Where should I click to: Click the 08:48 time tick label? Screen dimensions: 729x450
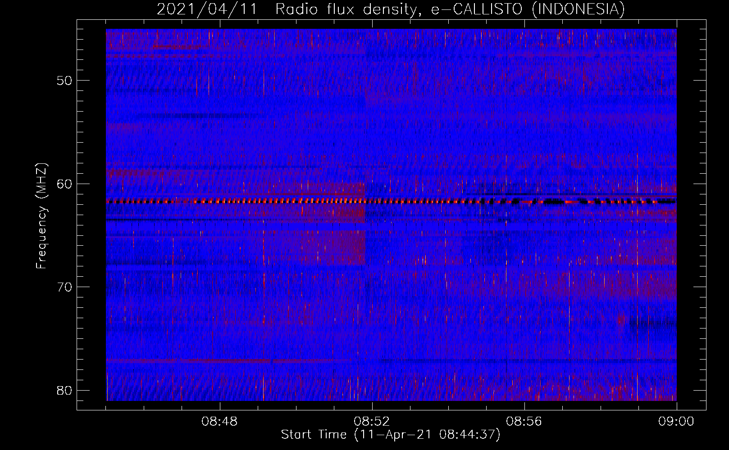pos(219,422)
